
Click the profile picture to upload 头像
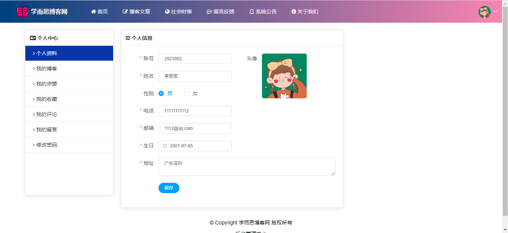click(x=284, y=76)
